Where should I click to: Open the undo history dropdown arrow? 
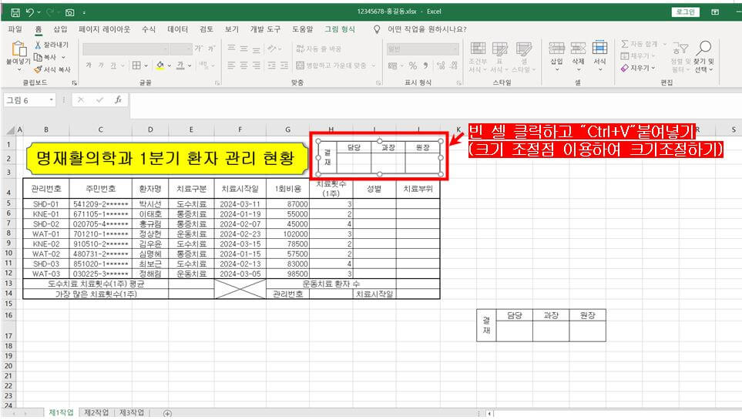tap(39, 12)
